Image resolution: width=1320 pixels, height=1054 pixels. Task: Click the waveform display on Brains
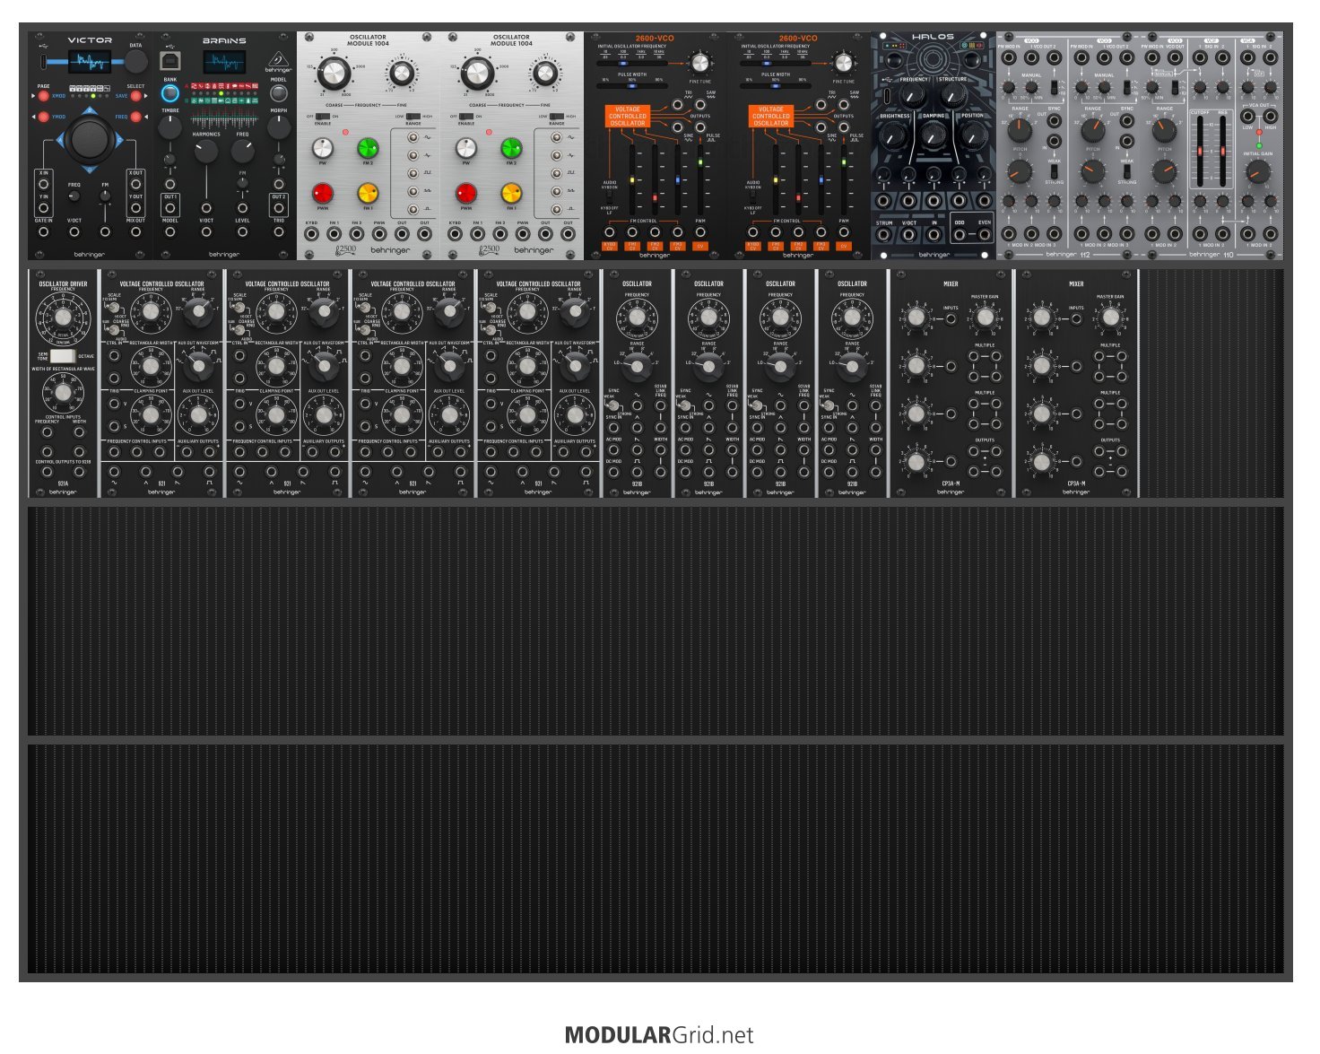pyautogui.click(x=224, y=62)
